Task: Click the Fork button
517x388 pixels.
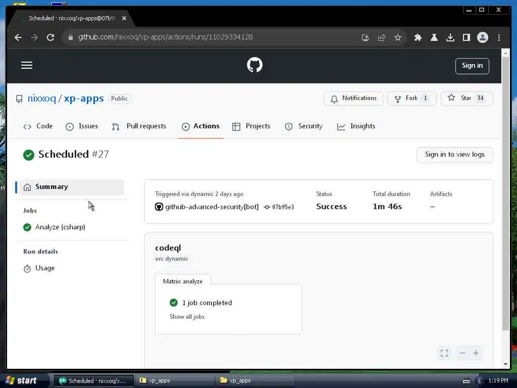Action: point(411,99)
